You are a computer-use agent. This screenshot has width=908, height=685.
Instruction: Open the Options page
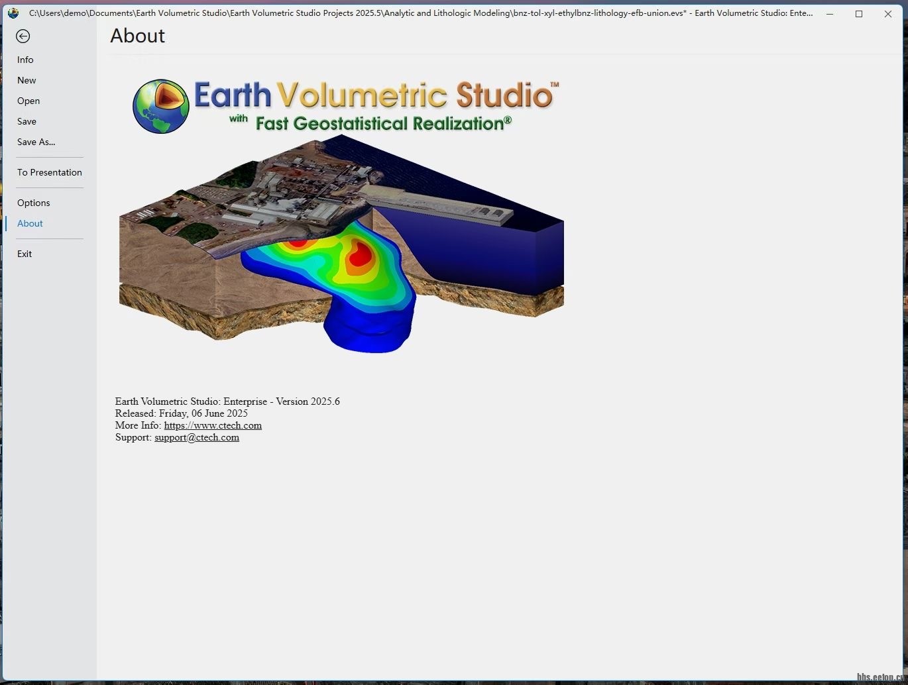point(34,203)
